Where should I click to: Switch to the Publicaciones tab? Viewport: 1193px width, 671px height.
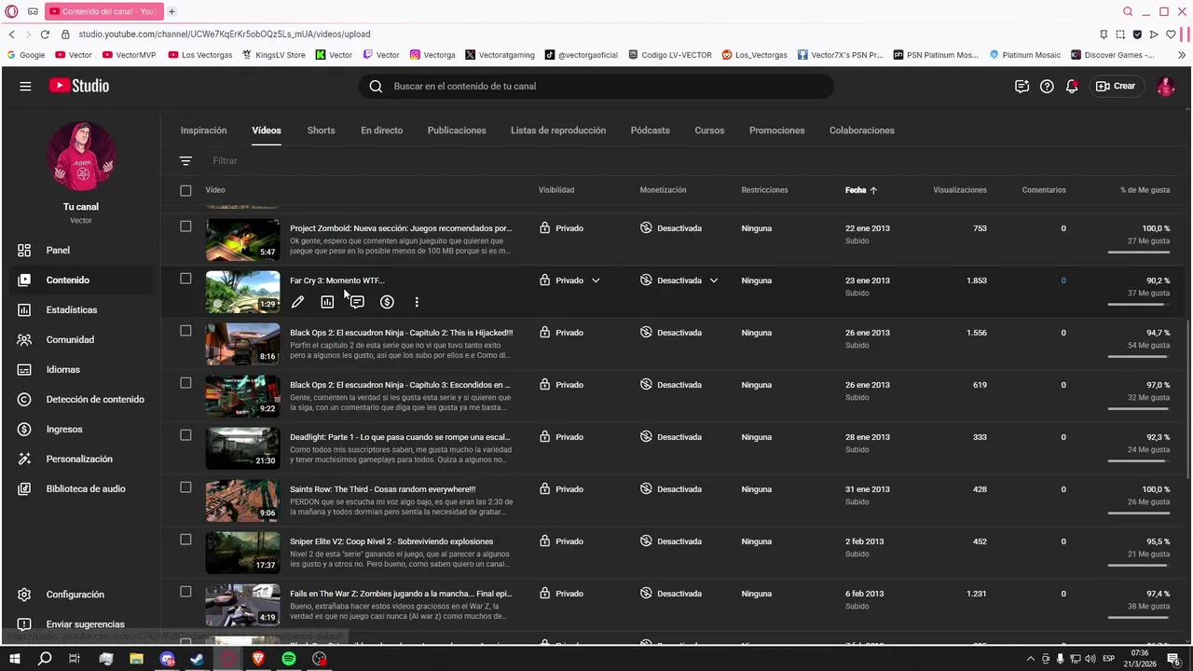point(457,130)
